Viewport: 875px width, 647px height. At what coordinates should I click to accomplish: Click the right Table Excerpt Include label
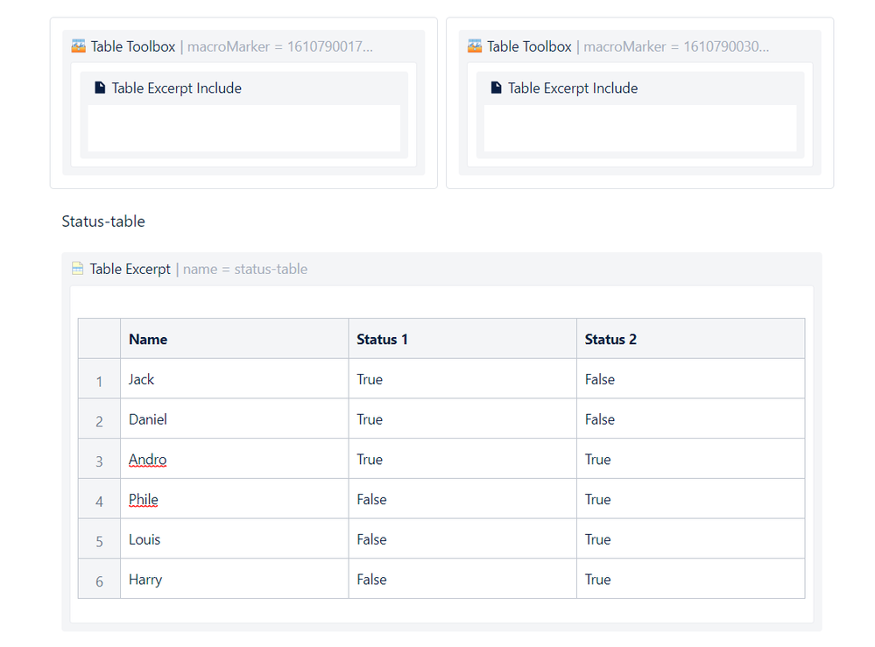573,88
